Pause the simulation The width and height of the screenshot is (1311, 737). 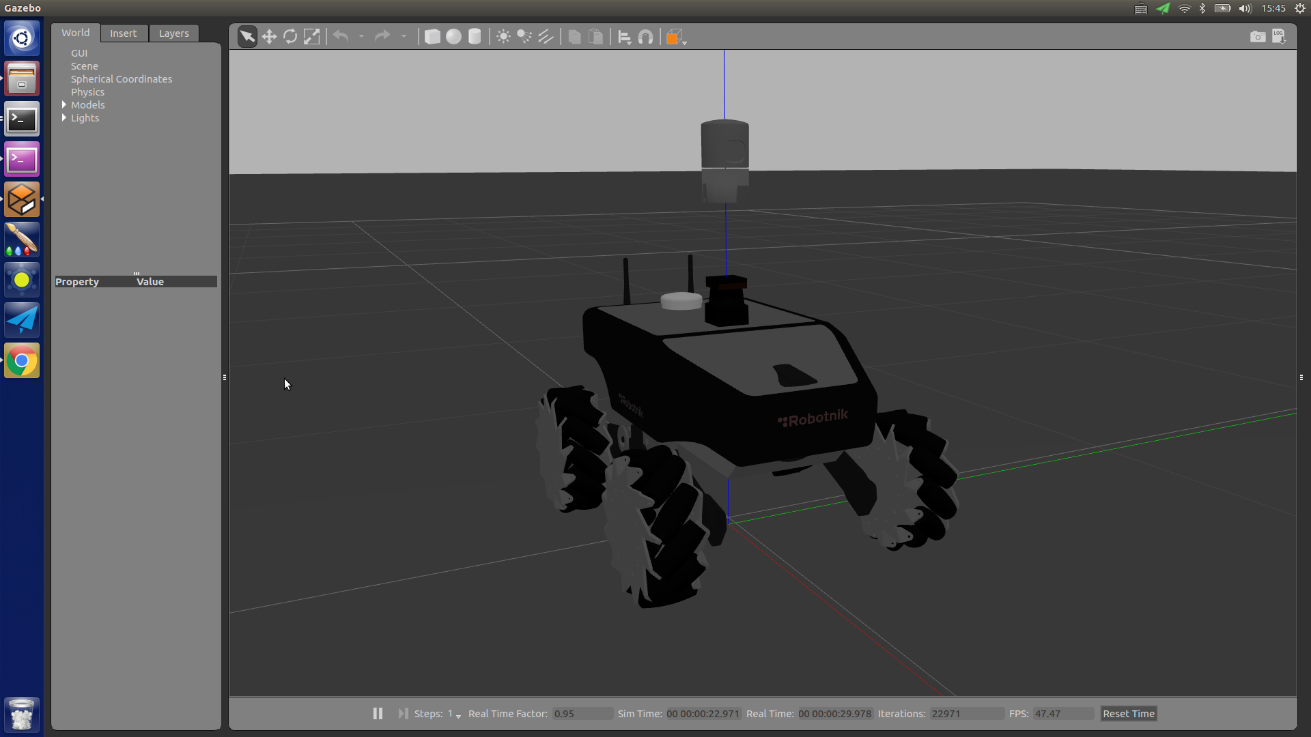point(378,713)
